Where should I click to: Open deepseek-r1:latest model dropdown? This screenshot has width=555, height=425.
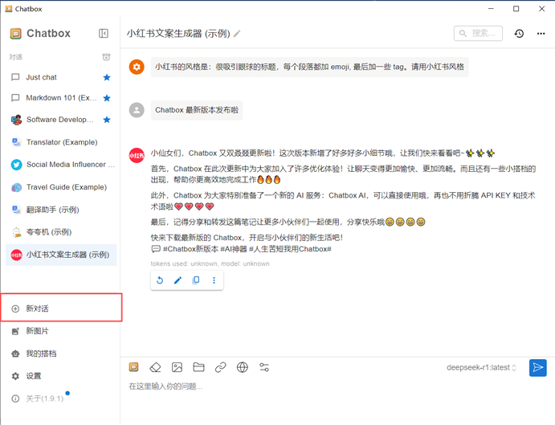[481, 368]
